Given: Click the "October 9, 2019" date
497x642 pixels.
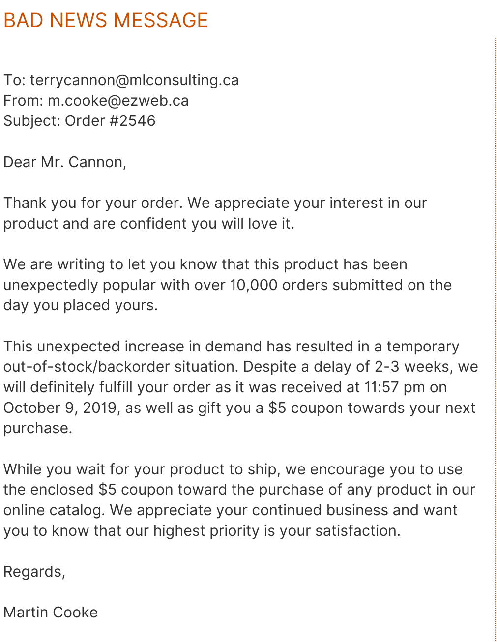Looking at the screenshot, I should (61, 408).
